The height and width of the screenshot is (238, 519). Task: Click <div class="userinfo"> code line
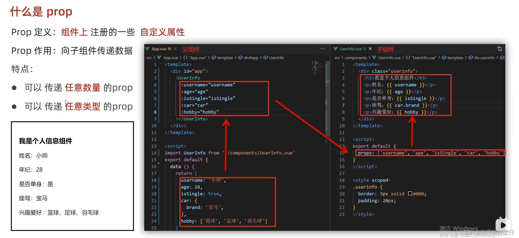point(388,71)
